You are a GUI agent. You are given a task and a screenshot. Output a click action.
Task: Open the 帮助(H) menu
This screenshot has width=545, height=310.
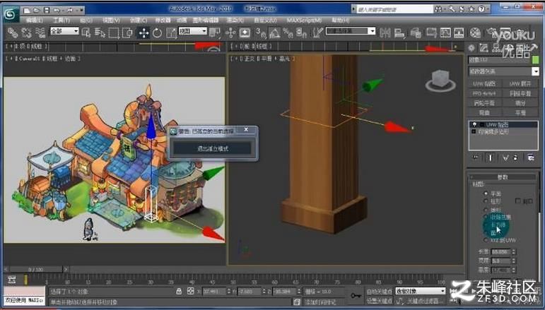[x=341, y=20]
